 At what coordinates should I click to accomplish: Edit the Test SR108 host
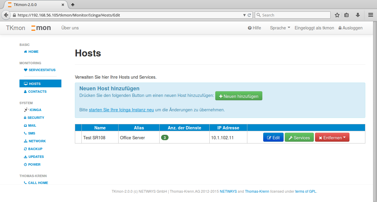pos(273,137)
